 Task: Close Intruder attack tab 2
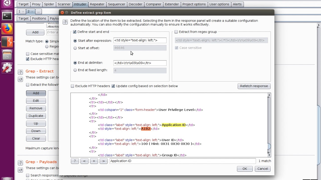pos(32,12)
